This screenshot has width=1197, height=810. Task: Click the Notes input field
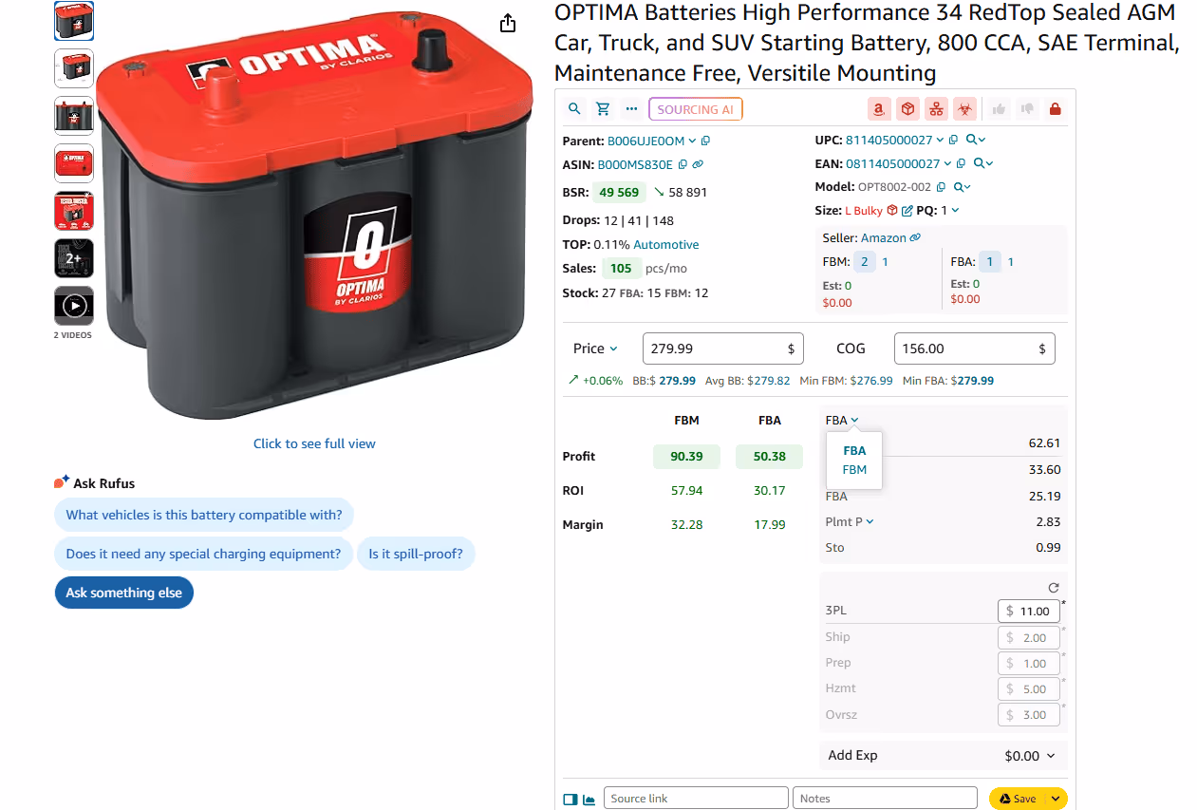885,799
